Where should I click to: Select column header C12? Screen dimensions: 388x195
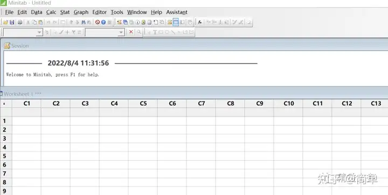[x=347, y=104]
